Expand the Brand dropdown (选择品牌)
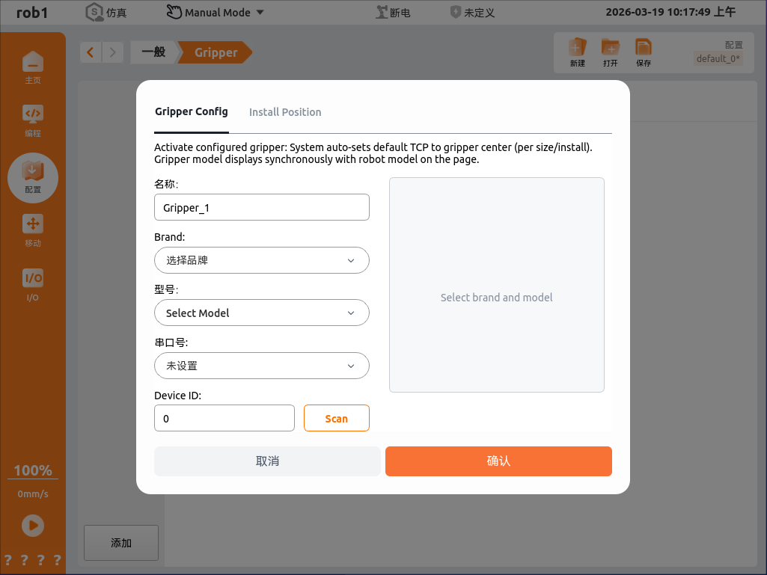 (x=261, y=260)
